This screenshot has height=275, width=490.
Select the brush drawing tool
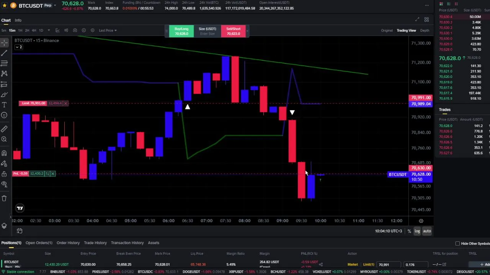pyautogui.click(x=4, y=94)
